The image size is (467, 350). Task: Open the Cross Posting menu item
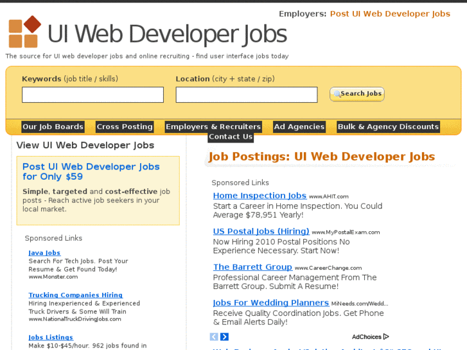pyautogui.click(x=125, y=127)
